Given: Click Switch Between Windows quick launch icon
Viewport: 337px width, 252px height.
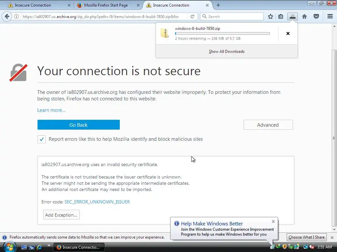Looking at the screenshot, I should (x=31, y=247).
